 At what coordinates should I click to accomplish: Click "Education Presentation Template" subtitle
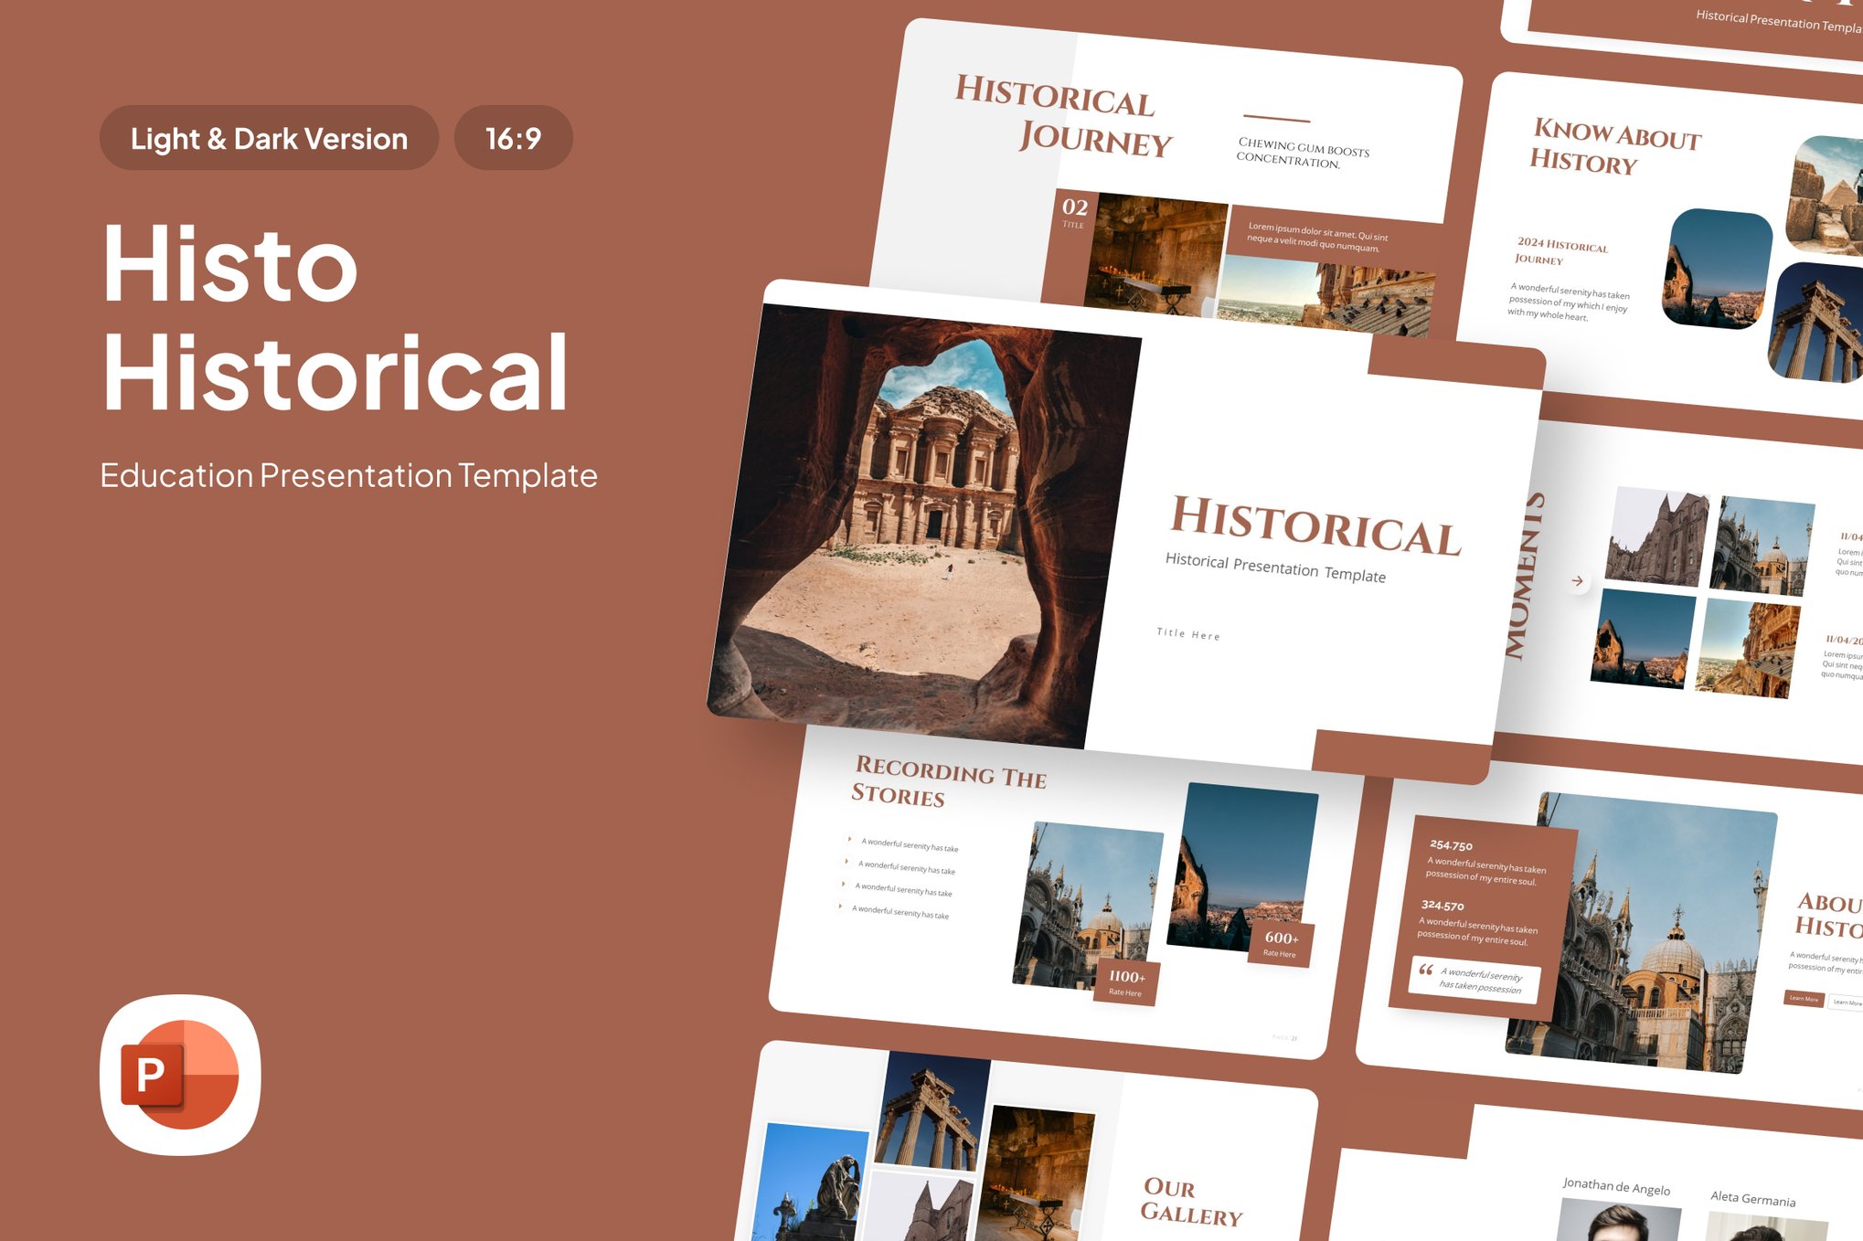tap(348, 475)
